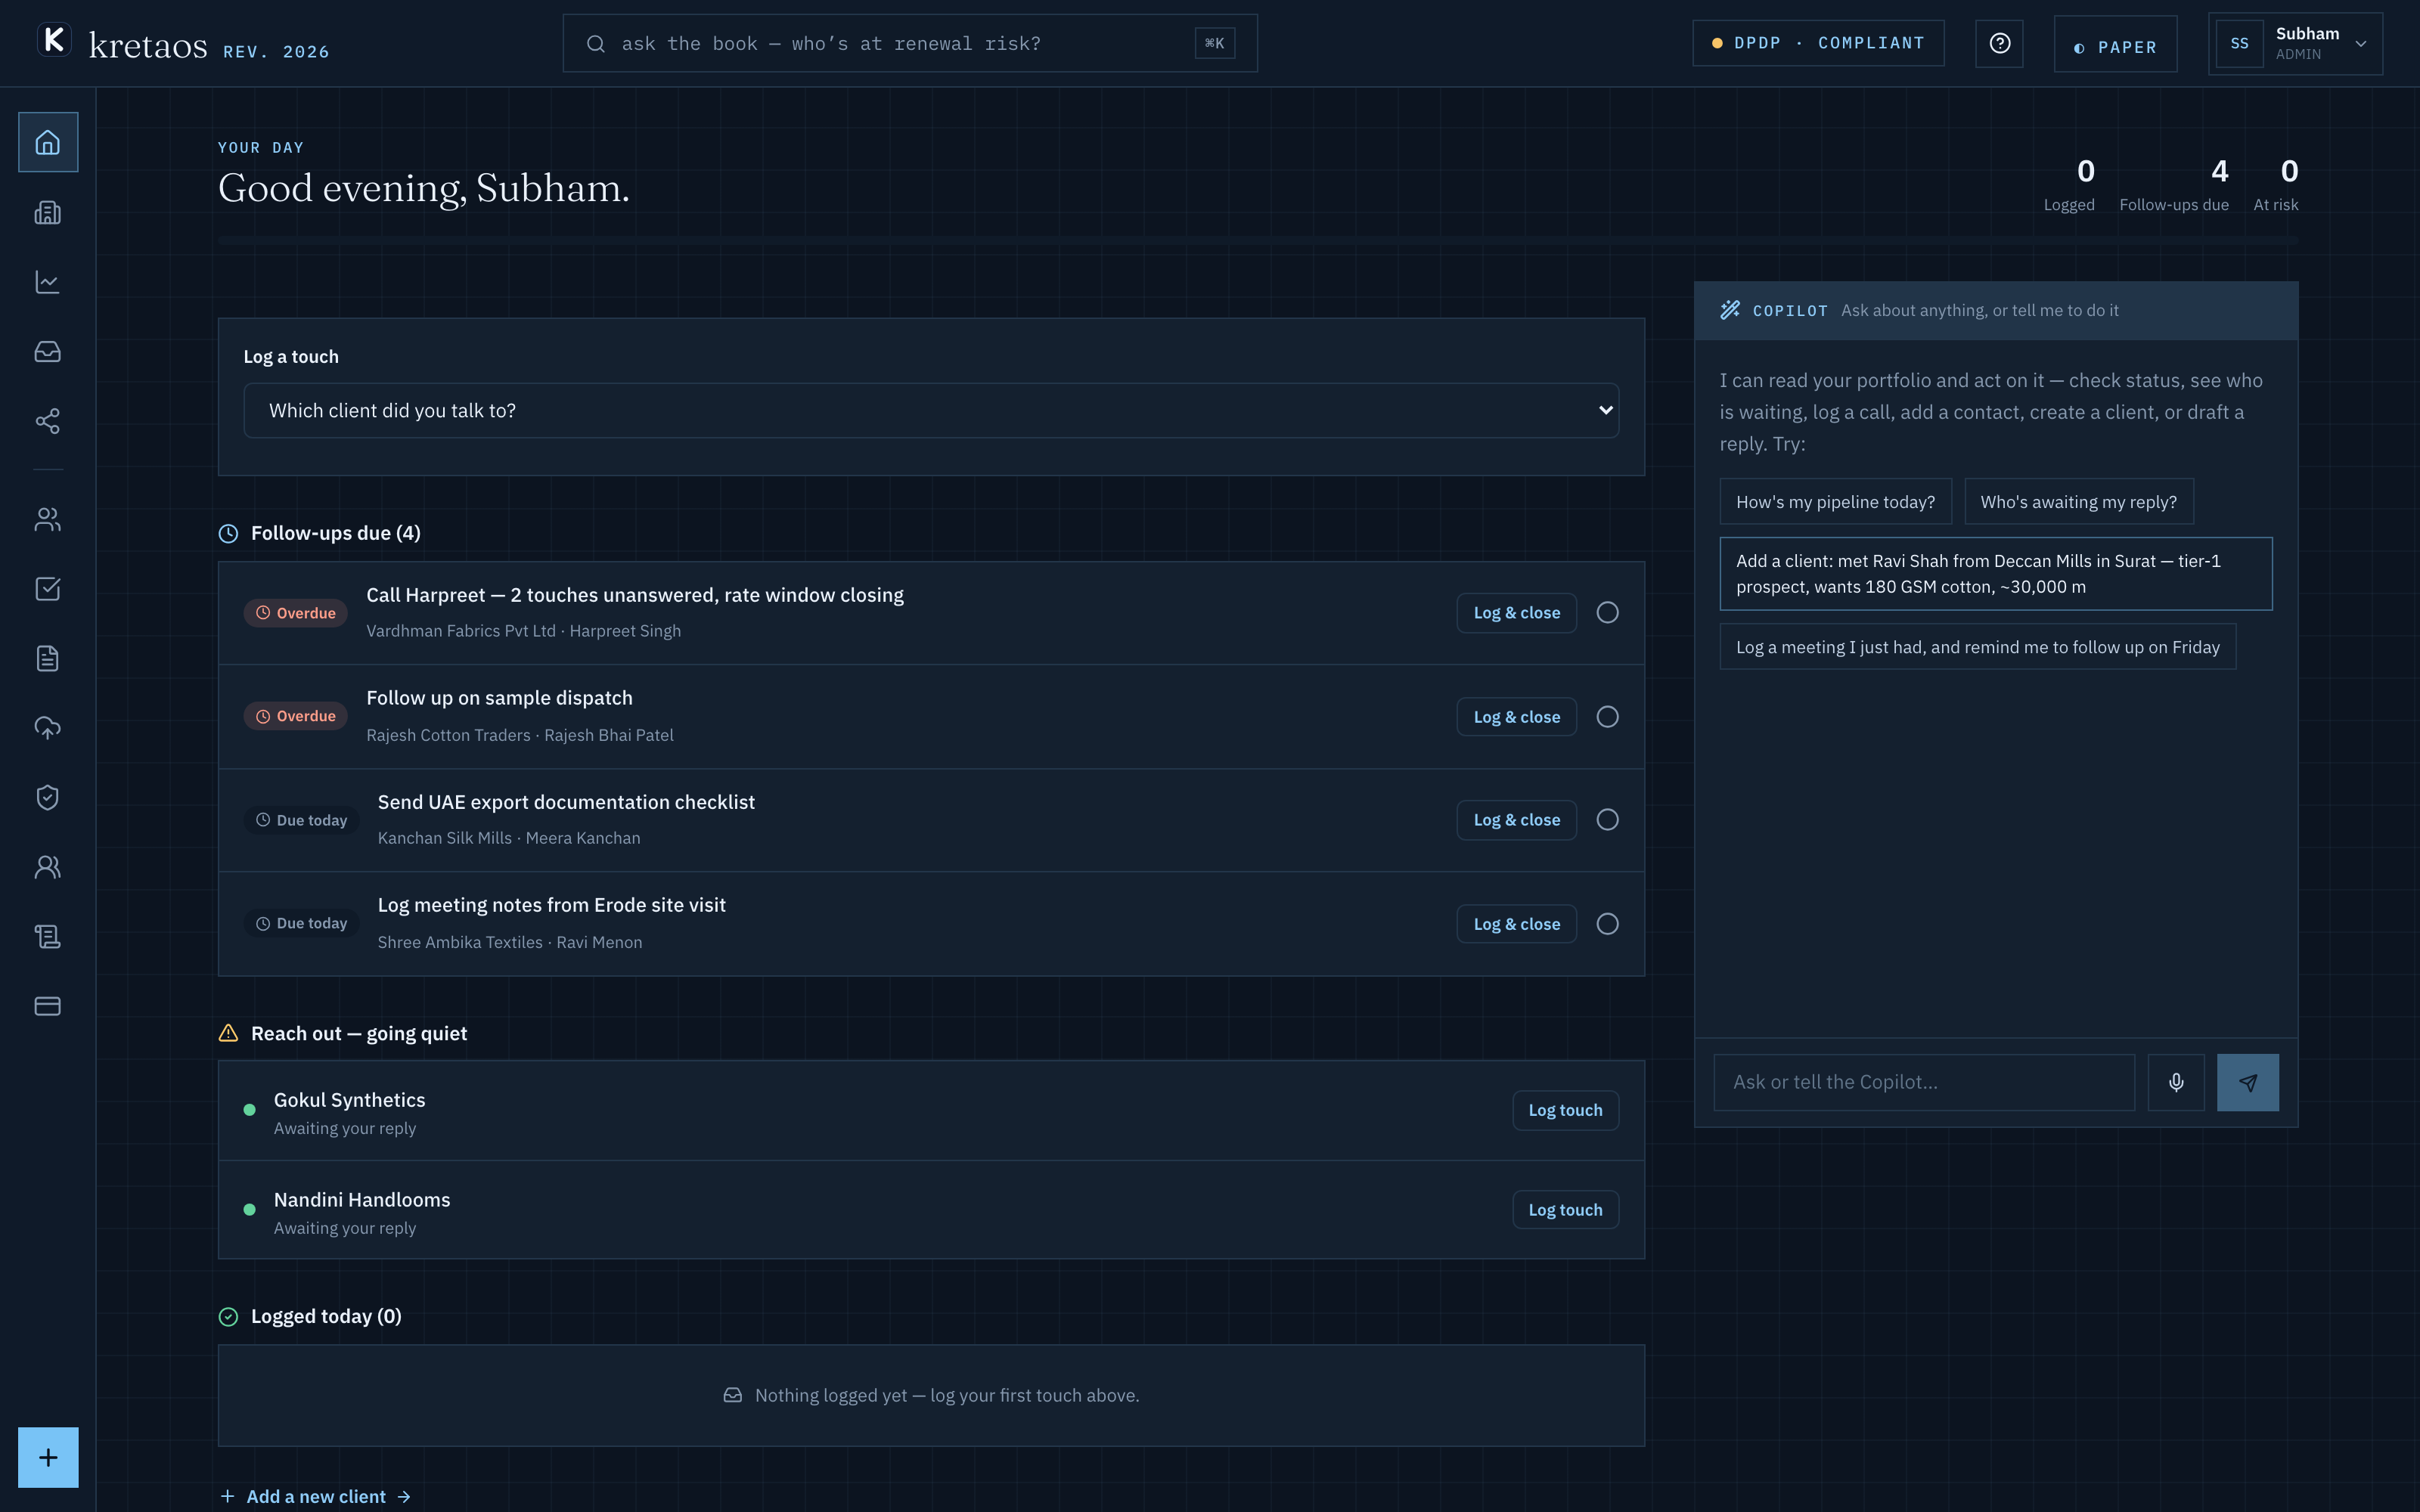This screenshot has width=2420, height=1512.
Task: Open the Add a new client link
Action: [316, 1496]
